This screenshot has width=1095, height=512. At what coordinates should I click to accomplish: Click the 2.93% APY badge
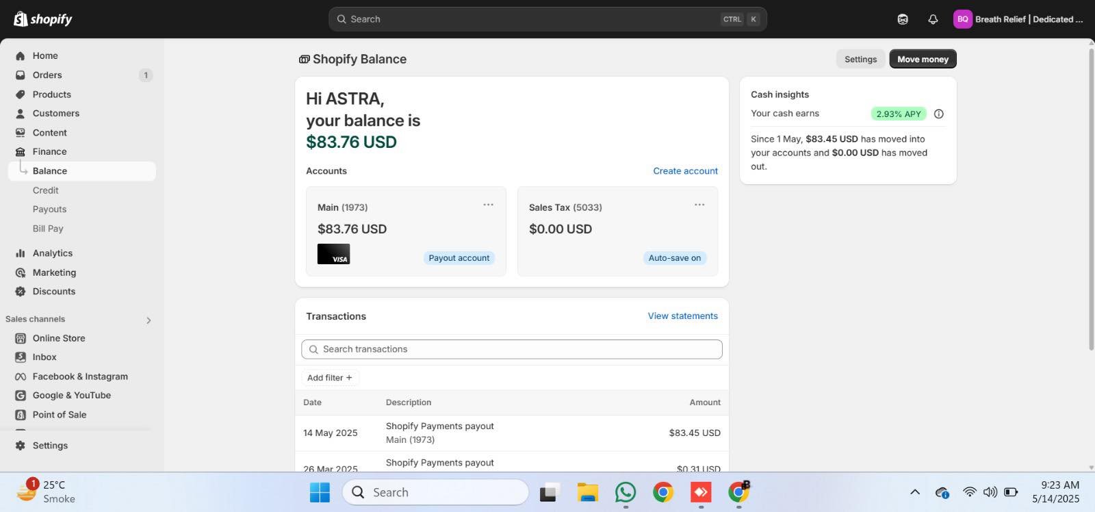point(899,114)
